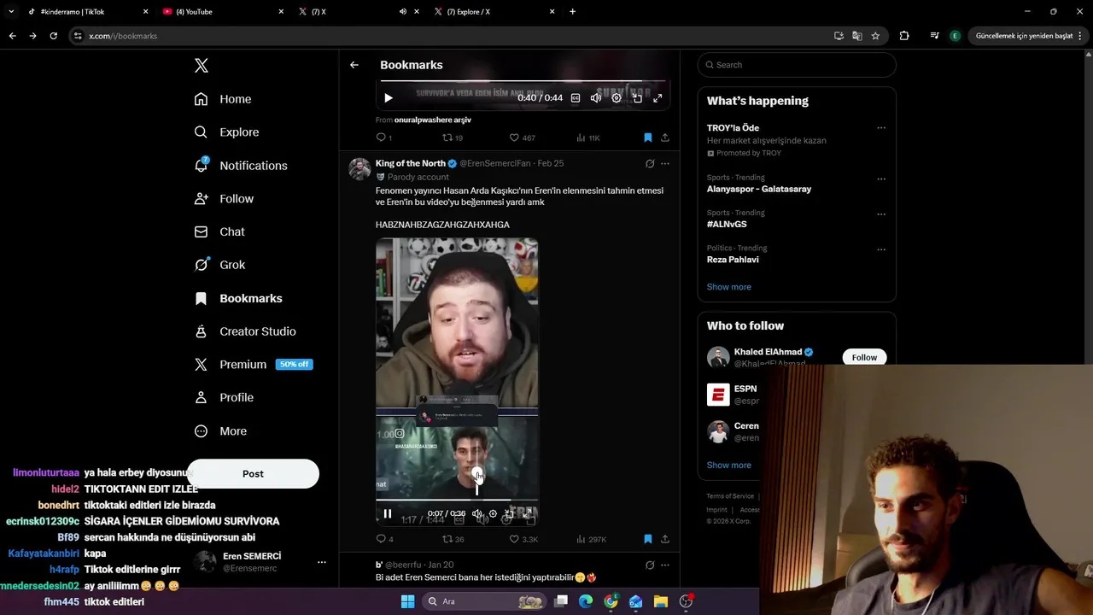
Task: Pause the King of the North video
Action: 388,513
